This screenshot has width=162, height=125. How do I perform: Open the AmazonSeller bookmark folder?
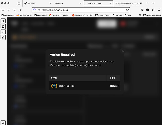(x=102, y=15)
